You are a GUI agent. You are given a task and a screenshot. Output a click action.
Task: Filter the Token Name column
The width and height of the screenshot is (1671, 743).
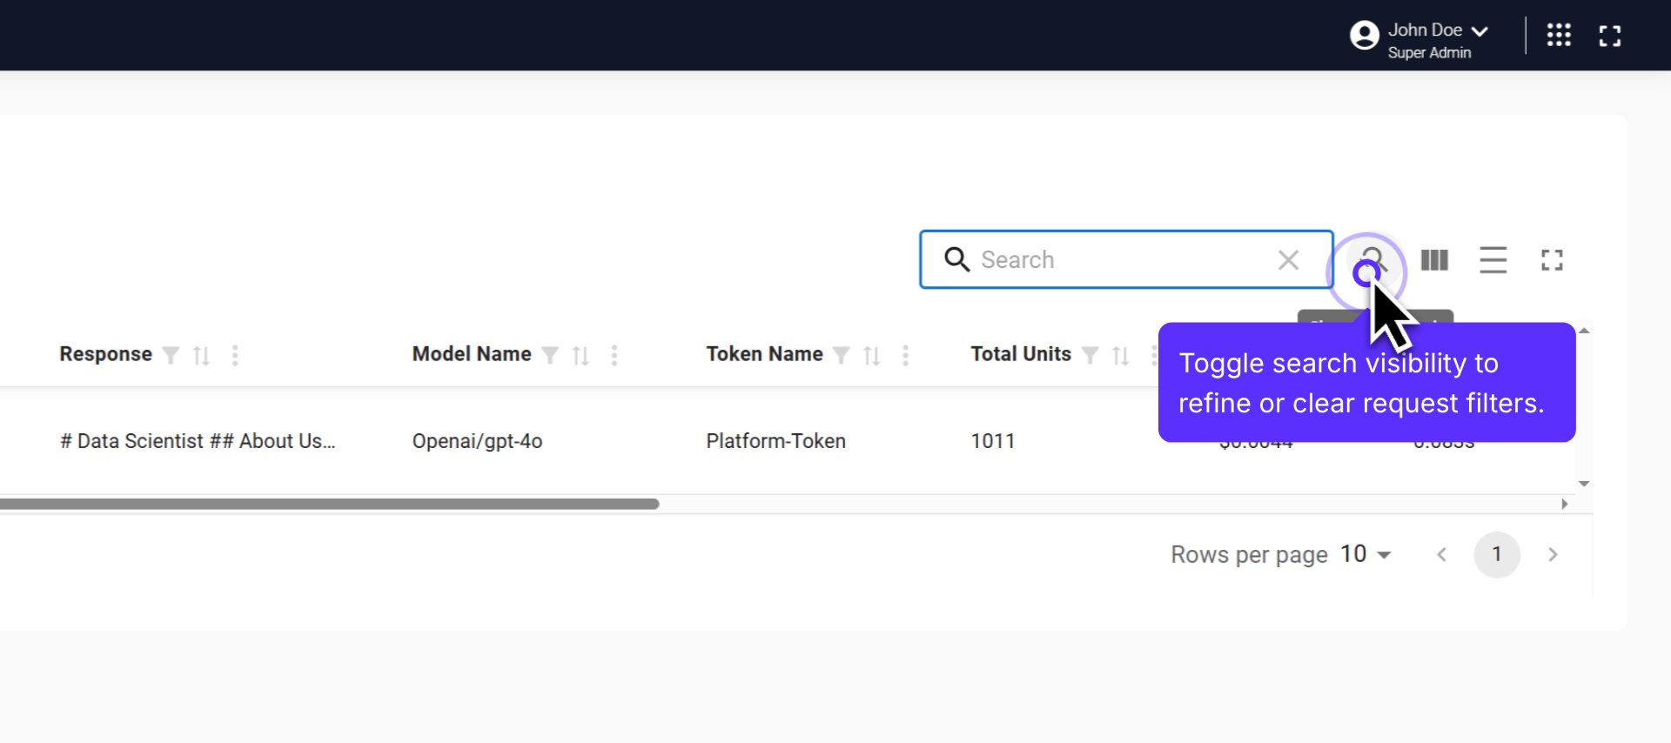(x=841, y=355)
